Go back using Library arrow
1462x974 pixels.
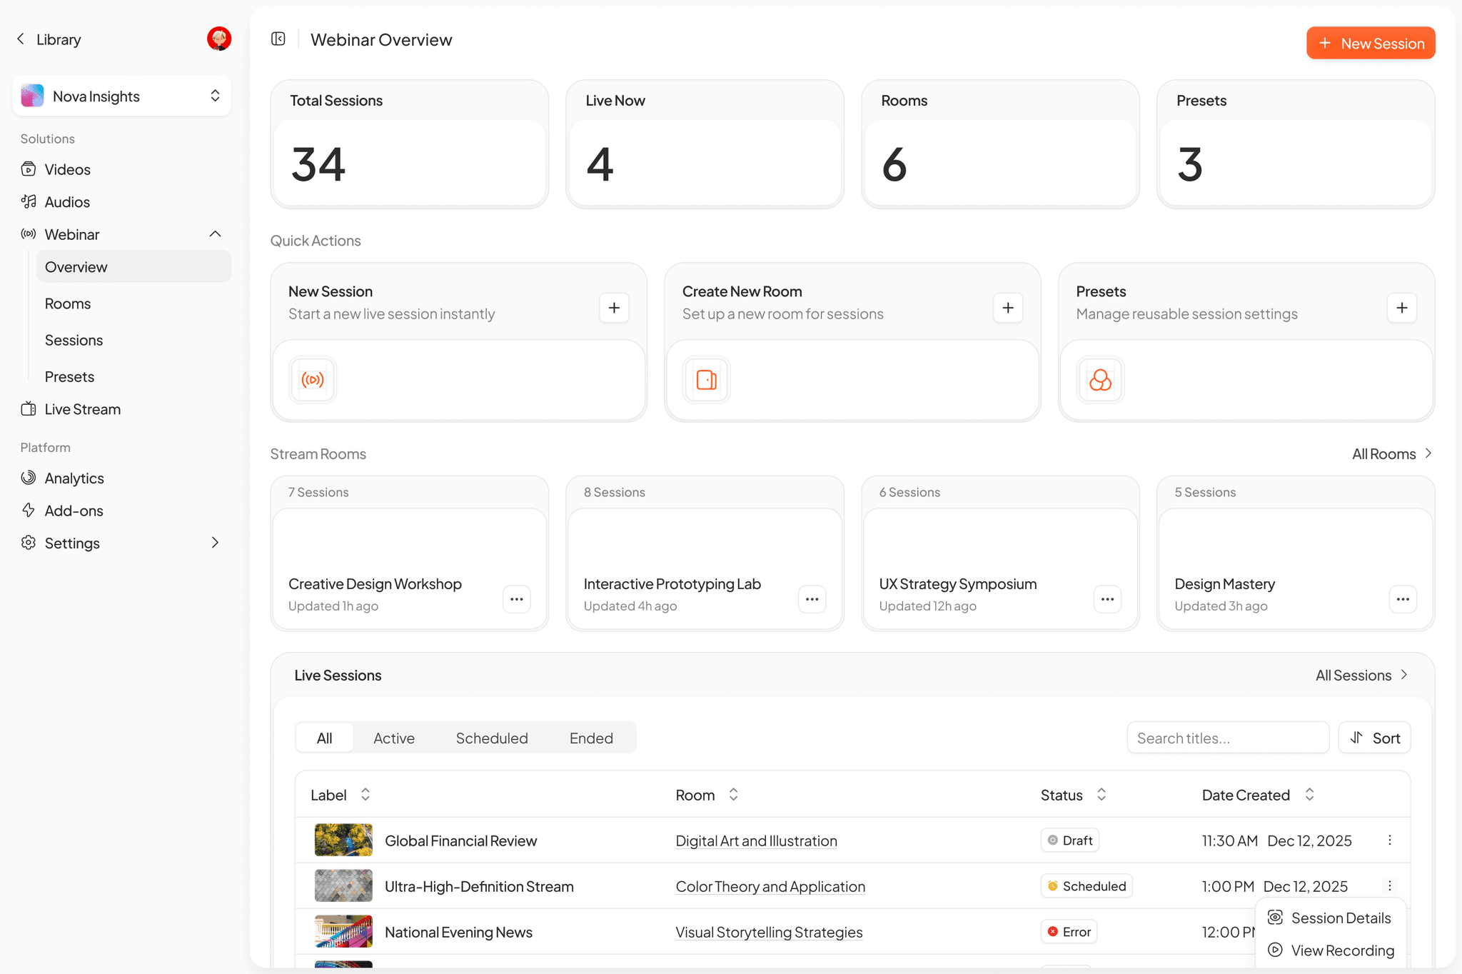tap(21, 39)
